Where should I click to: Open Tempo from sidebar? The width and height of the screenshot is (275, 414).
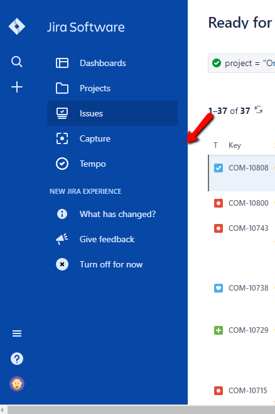point(112,164)
